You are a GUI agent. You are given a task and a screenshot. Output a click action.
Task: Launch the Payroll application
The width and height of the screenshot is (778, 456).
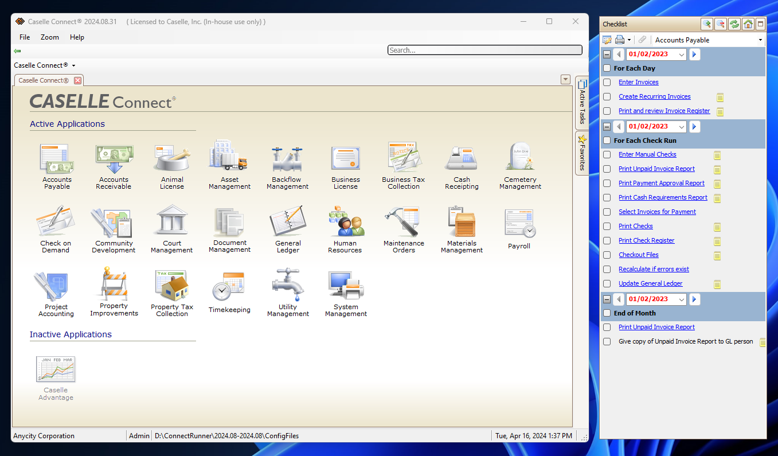pyautogui.click(x=519, y=228)
